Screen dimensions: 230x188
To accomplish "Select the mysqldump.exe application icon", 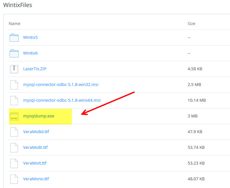I will pyautogui.click(x=14, y=116).
